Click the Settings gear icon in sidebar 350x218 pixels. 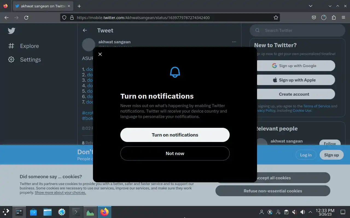pyautogui.click(x=11, y=59)
